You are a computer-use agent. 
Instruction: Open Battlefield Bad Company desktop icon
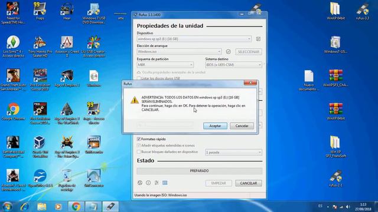[13, 147]
